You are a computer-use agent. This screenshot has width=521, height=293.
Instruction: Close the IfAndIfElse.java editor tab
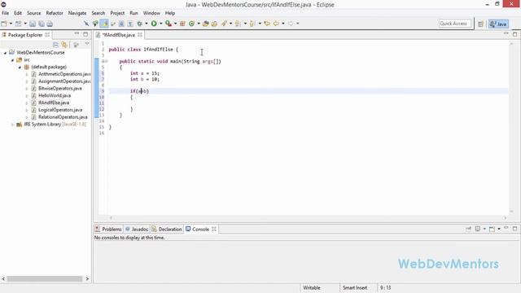tap(140, 34)
